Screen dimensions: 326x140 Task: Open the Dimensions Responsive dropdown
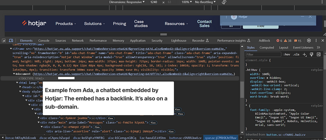point(127,2)
